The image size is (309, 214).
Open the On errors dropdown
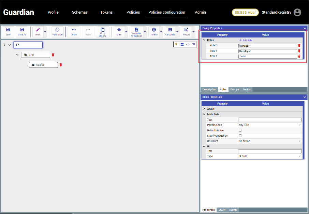pos(269,141)
